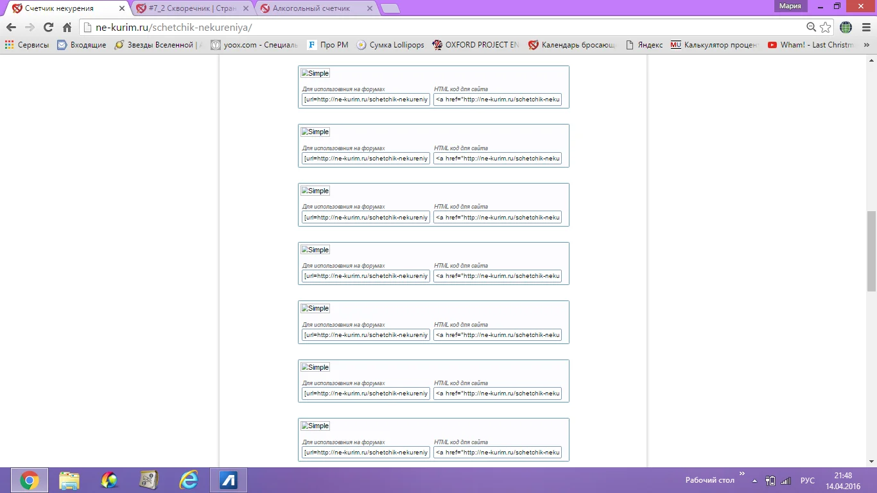
Task: Click the scrollbar up arrow
Action: click(x=871, y=60)
